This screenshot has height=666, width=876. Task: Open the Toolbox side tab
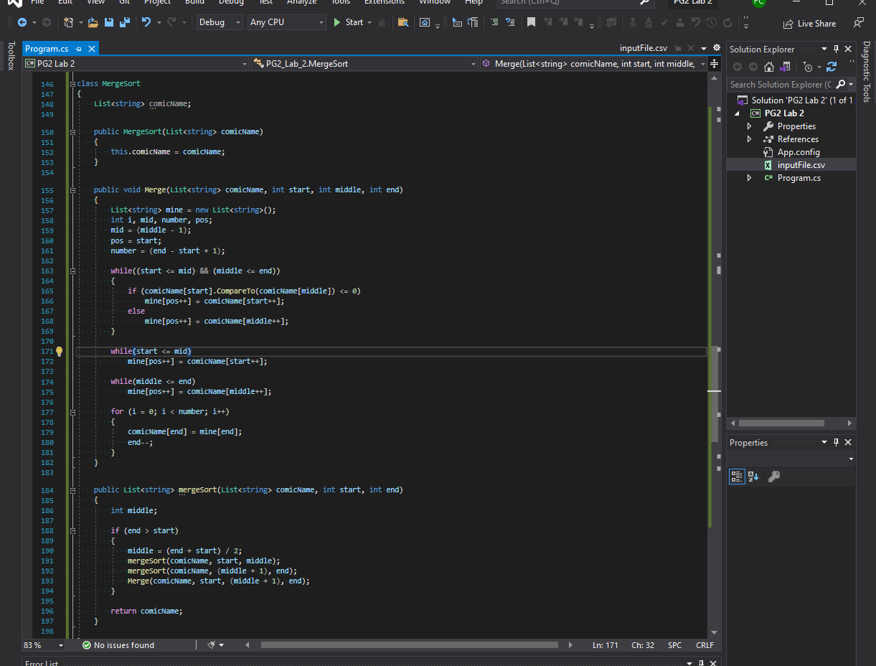coord(11,56)
